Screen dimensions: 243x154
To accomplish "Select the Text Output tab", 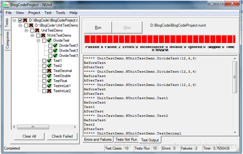I will click(x=150, y=140).
